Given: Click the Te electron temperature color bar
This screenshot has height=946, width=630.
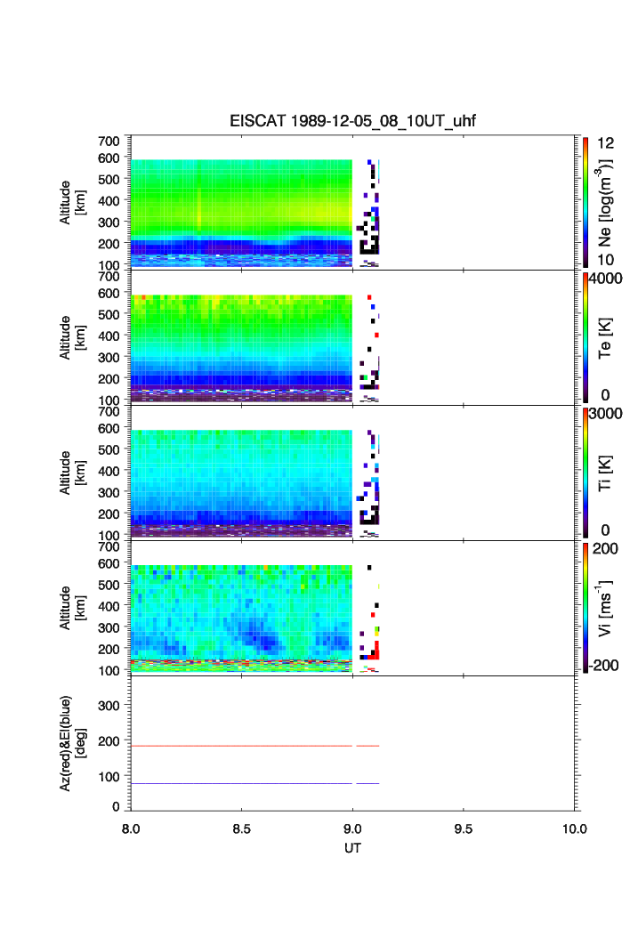Looking at the screenshot, I should tap(586, 338).
